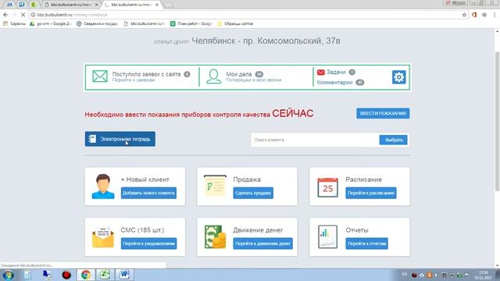Click the Поиск клиента search field
This screenshot has height=281, width=500.
(315, 140)
